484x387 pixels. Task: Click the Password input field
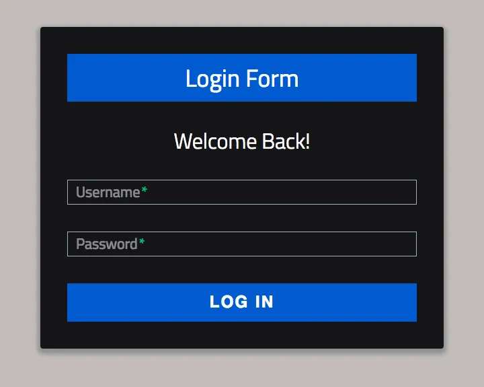tap(242, 244)
